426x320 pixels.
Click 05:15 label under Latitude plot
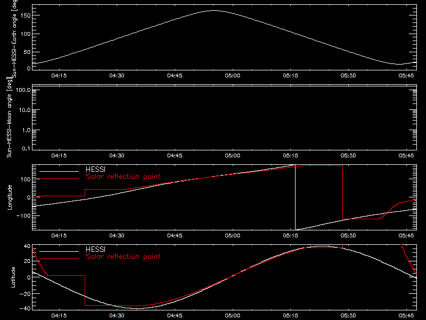click(290, 316)
